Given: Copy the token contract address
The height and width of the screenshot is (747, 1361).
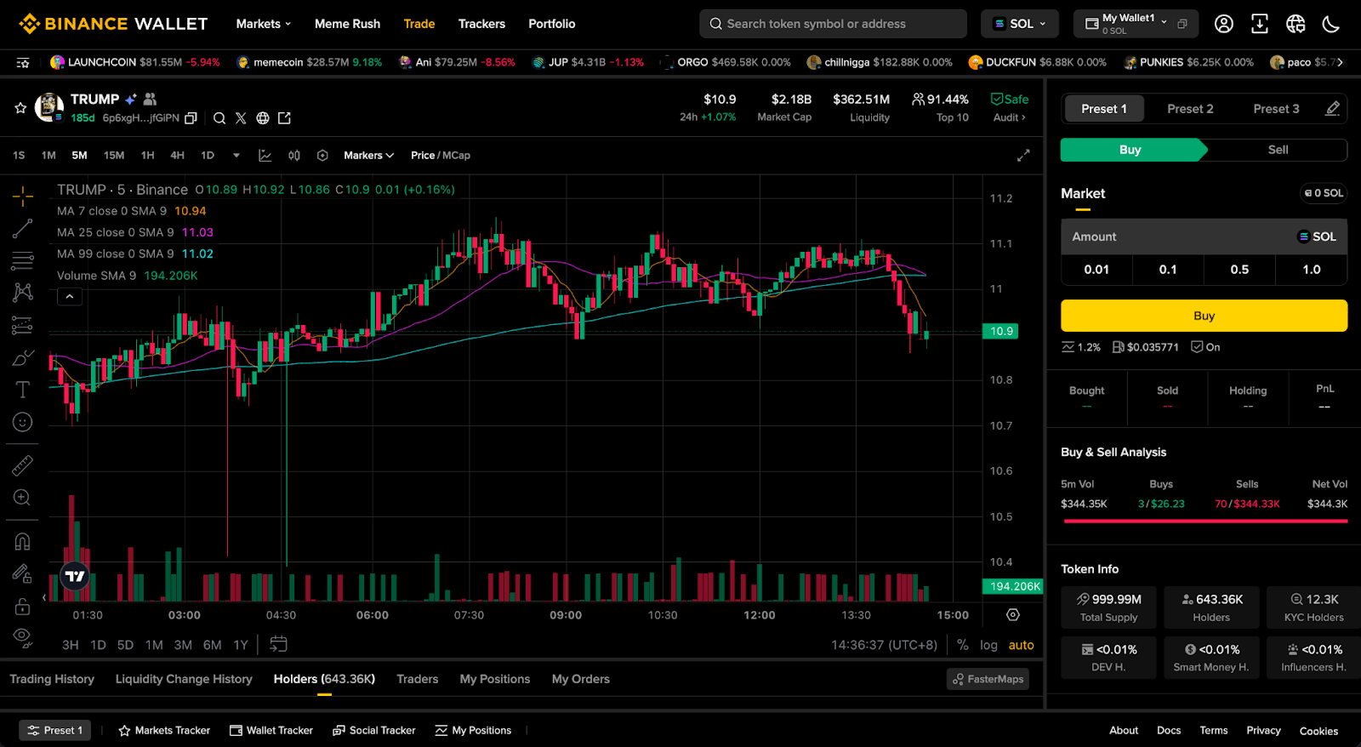Looking at the screenshot, I should coord(191,118).
